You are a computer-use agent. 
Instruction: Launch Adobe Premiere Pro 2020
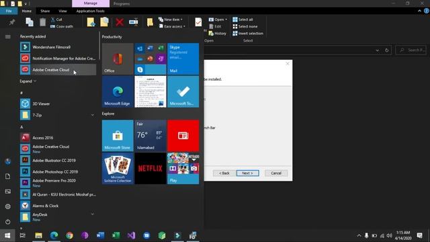(x=58, y=183)
